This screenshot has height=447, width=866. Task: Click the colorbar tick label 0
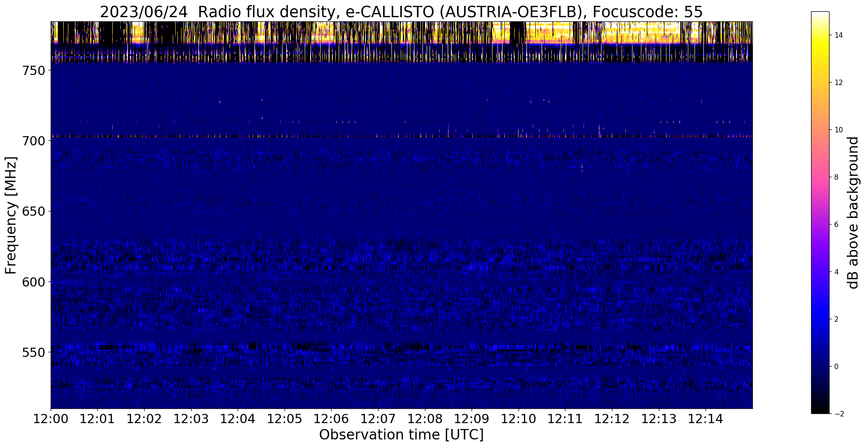836,367
